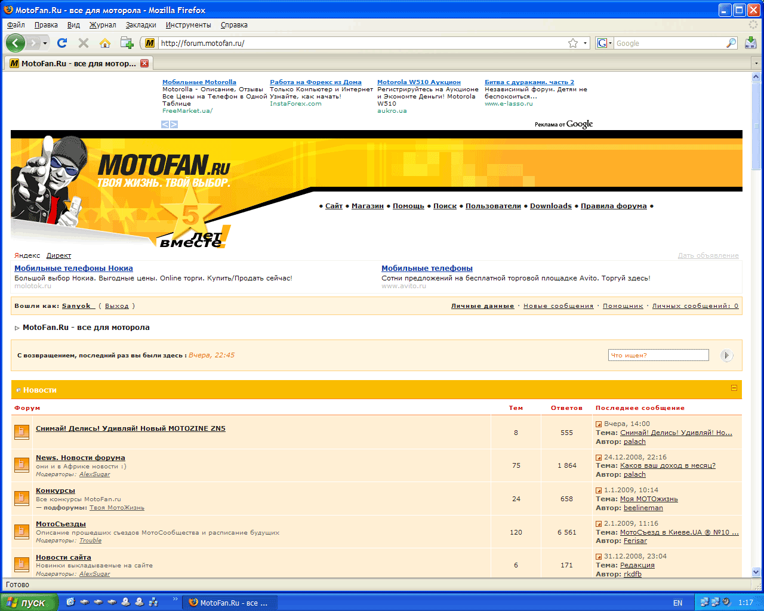
Task: Click the Дать объявление link
Action: pos(708,255)
